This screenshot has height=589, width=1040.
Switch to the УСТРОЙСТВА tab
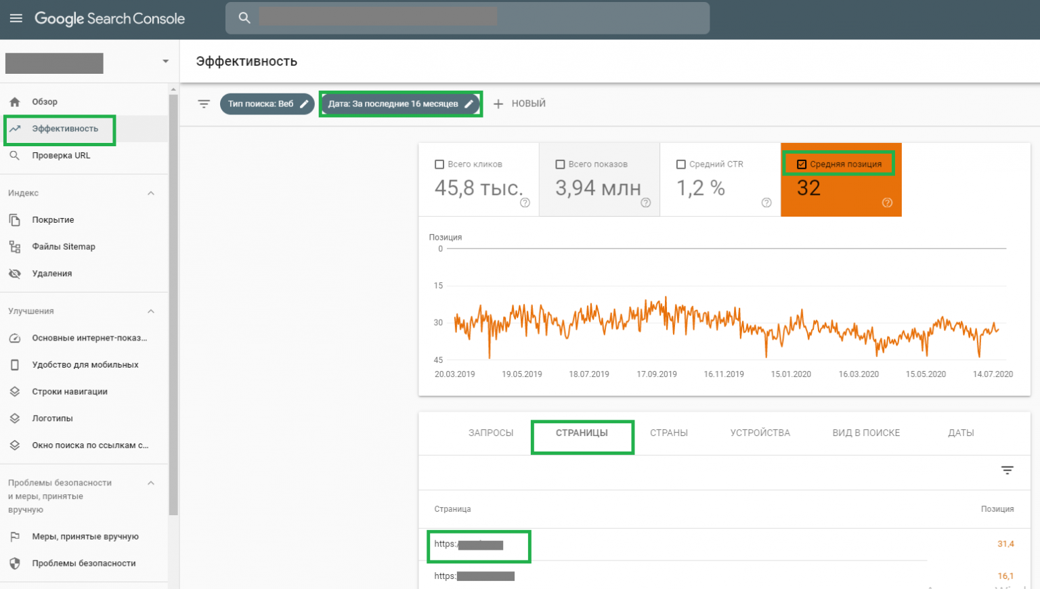click(x=760, y=433)
